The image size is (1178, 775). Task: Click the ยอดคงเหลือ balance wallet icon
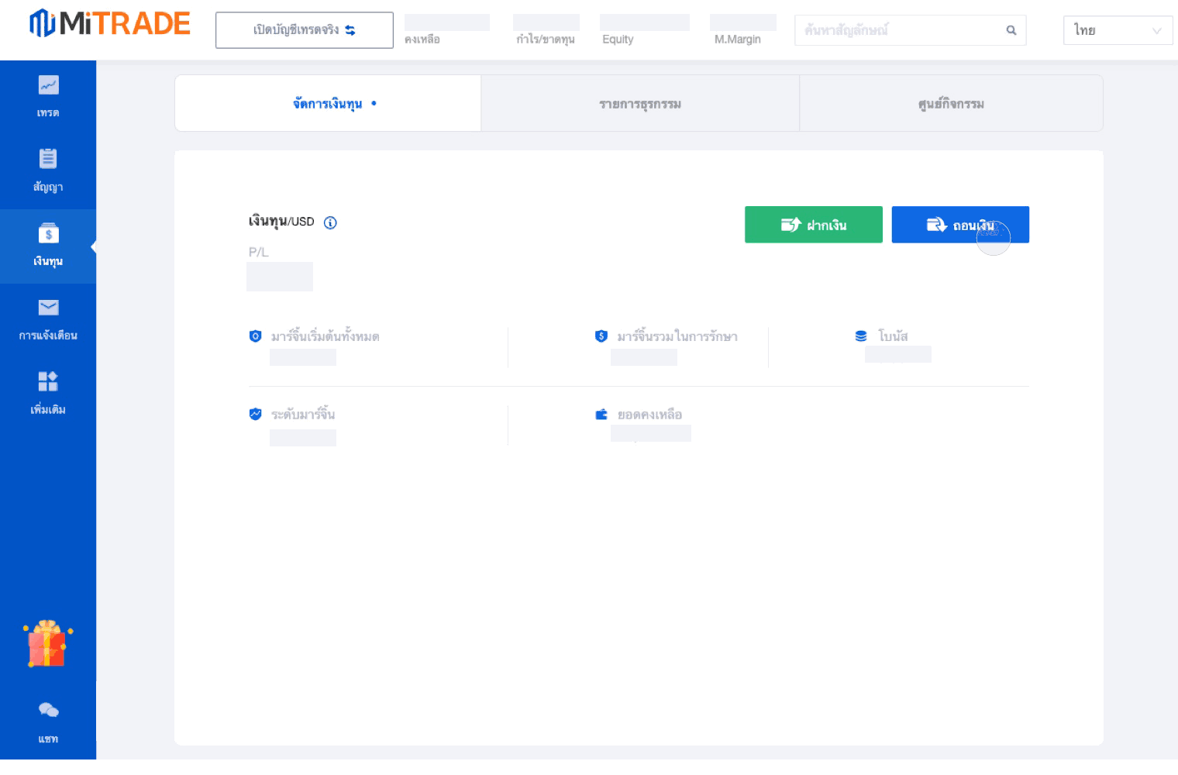(x=601, y=415)
